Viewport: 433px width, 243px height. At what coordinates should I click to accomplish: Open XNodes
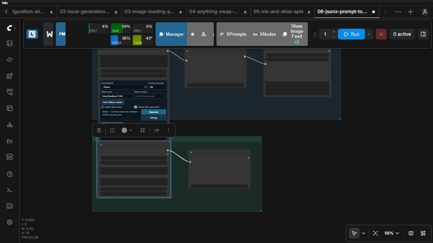[x=264, y=34]
